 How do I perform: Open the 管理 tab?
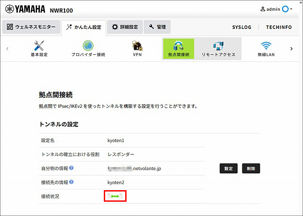pos(157,27)
